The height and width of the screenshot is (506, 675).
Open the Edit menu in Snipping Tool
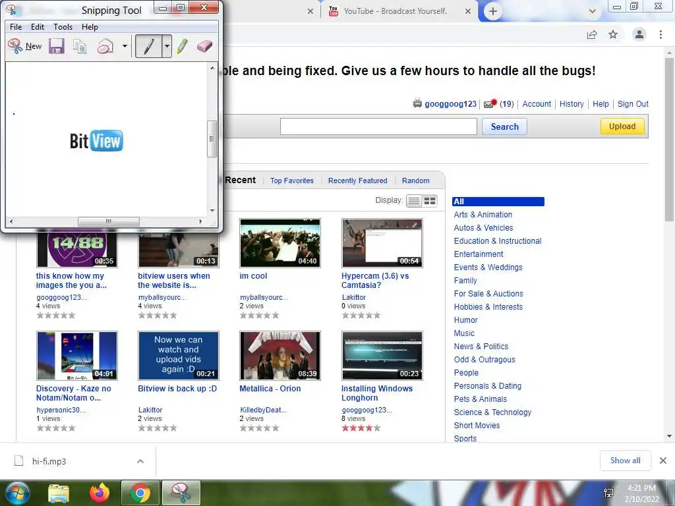[x=38, y=26]
